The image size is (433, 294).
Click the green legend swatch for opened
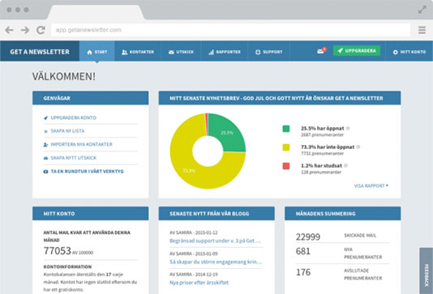286,129
